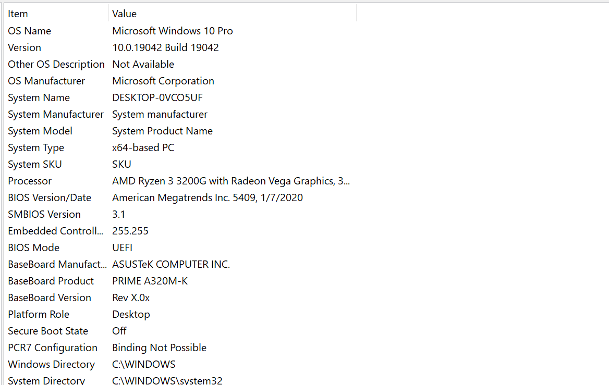The image size is (609, 385).
Task: Select the BaseBoard Manufact... row label
Action: pyautogui.click(x=57, y=265)
